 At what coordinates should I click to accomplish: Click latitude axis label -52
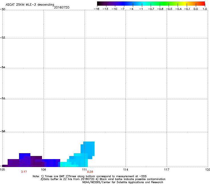pos(3,38)
